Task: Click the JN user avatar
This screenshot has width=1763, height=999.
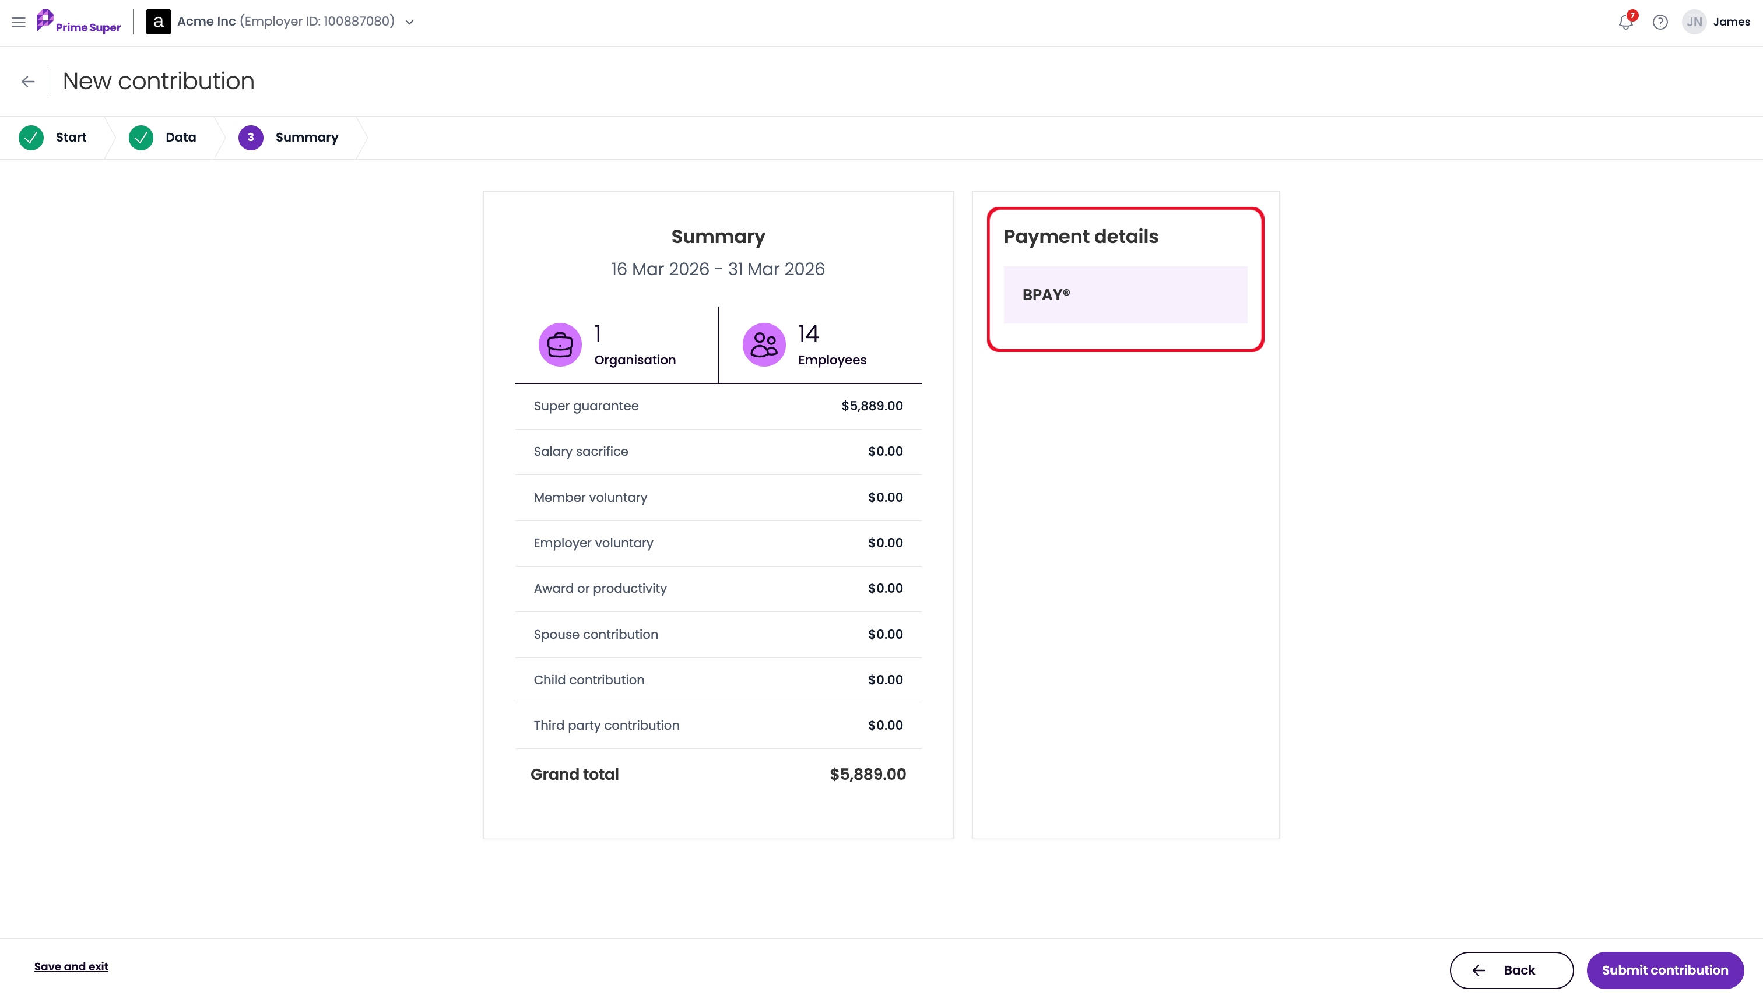Action: coord(1694,22)
